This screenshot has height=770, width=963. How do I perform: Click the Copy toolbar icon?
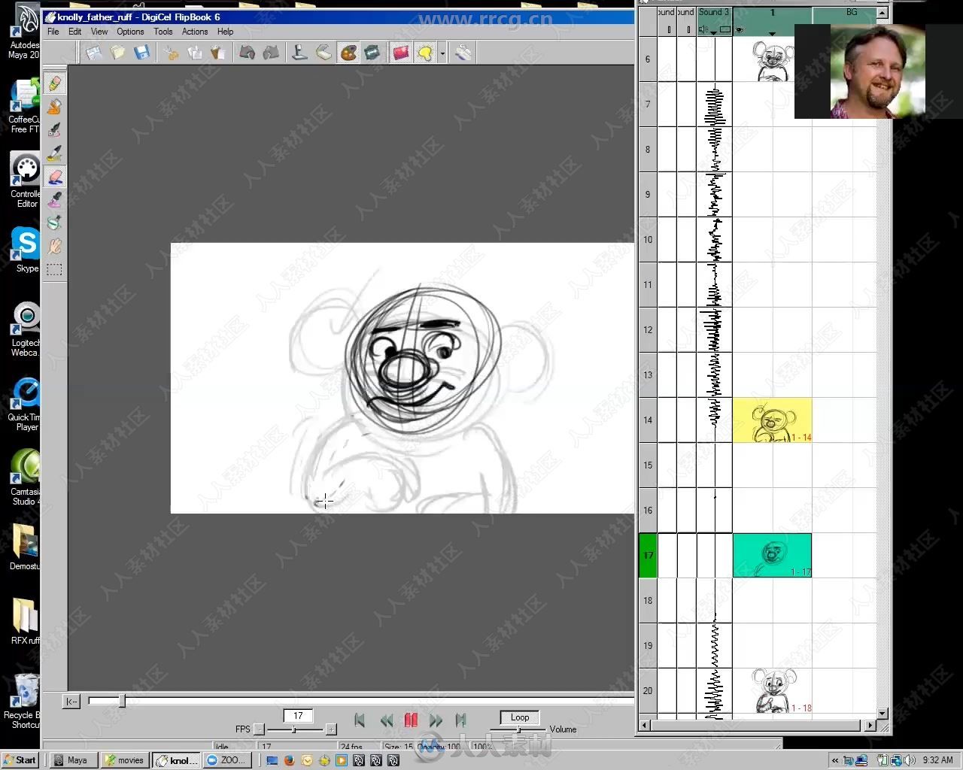[195, 53]
